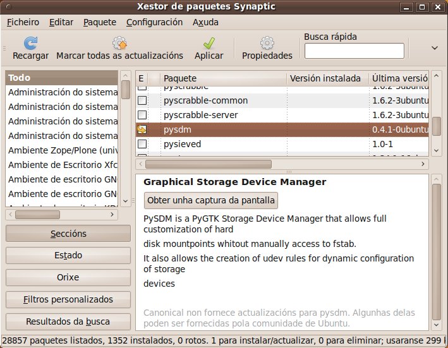Open the Editar menu
Screen dimensions: 448x348
click(61, 22)
